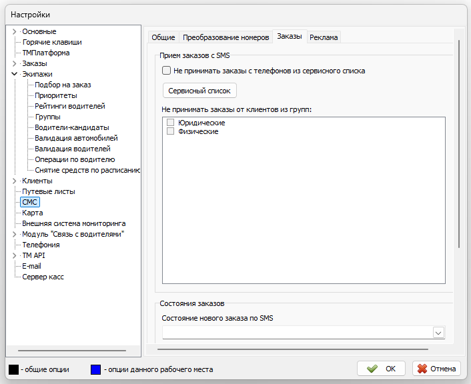Click the right panel horizontal scrollbar
The width and height of the screenshot is (471, 384).
(x=293, y=349)
